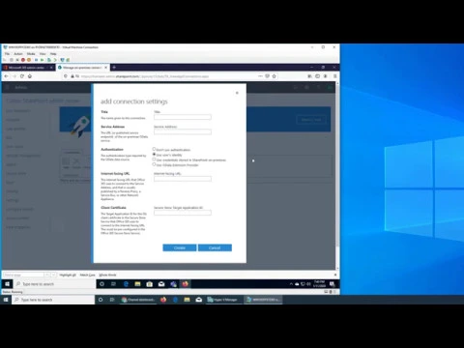Image resolution: width=464 pixels, height=348 pixels.
Task: Click the Title input field
Action: coord(183,117)
